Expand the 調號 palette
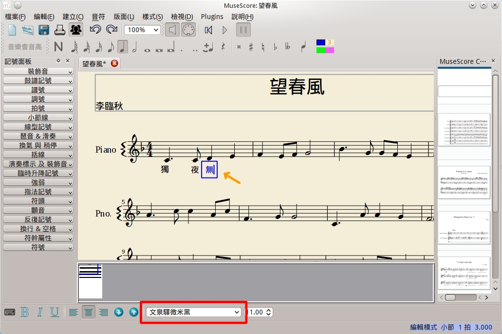Screen dimensions: 502x334 (x=38, y=99)
